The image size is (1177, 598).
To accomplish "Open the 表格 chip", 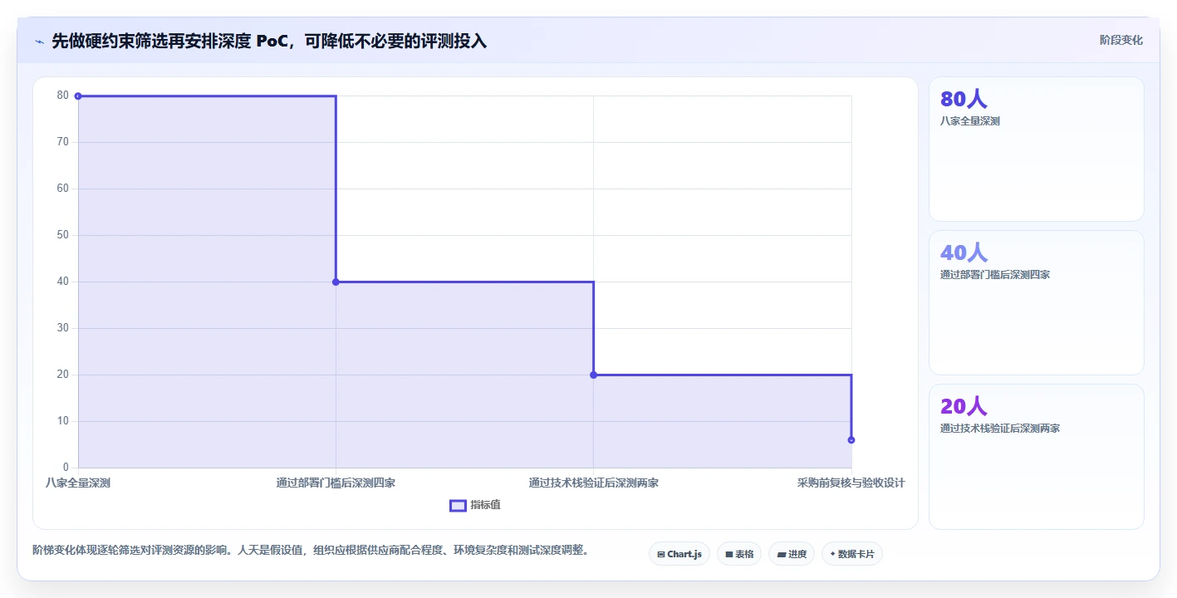I will (739, 554).
